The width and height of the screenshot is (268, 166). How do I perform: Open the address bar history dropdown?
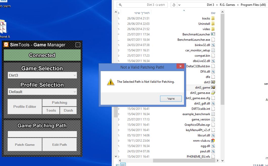coord(179,5)
